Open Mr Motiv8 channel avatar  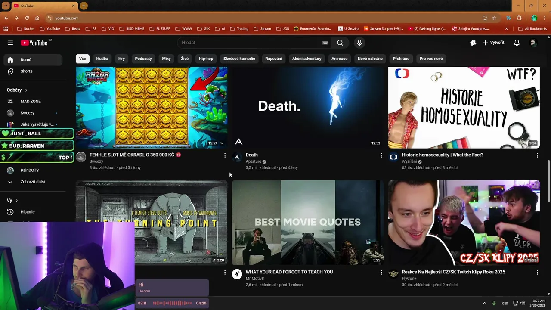click(x=237, y=274)
